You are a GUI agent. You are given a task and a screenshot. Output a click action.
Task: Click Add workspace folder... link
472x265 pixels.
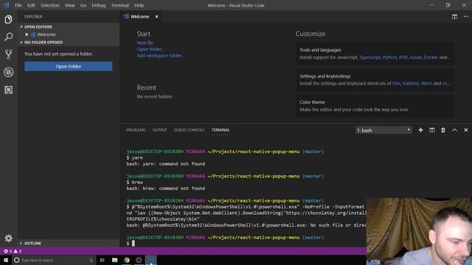point(160,56)
